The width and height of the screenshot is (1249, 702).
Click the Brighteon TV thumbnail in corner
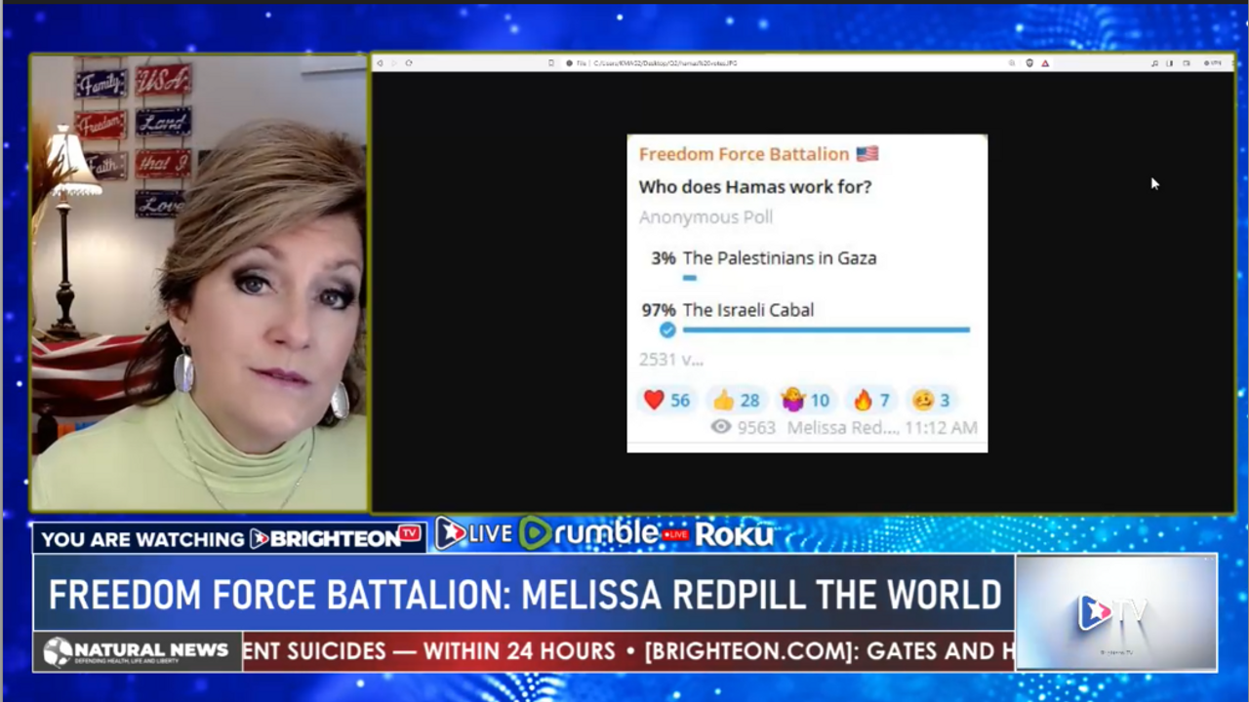click(1115, 612)
